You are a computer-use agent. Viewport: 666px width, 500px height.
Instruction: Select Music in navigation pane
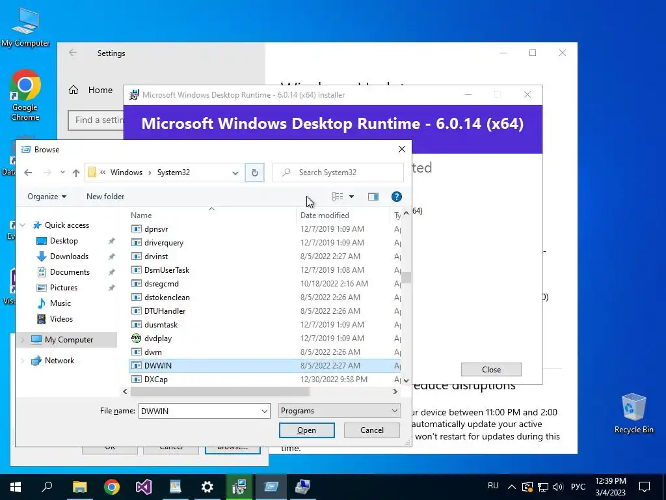60,303
